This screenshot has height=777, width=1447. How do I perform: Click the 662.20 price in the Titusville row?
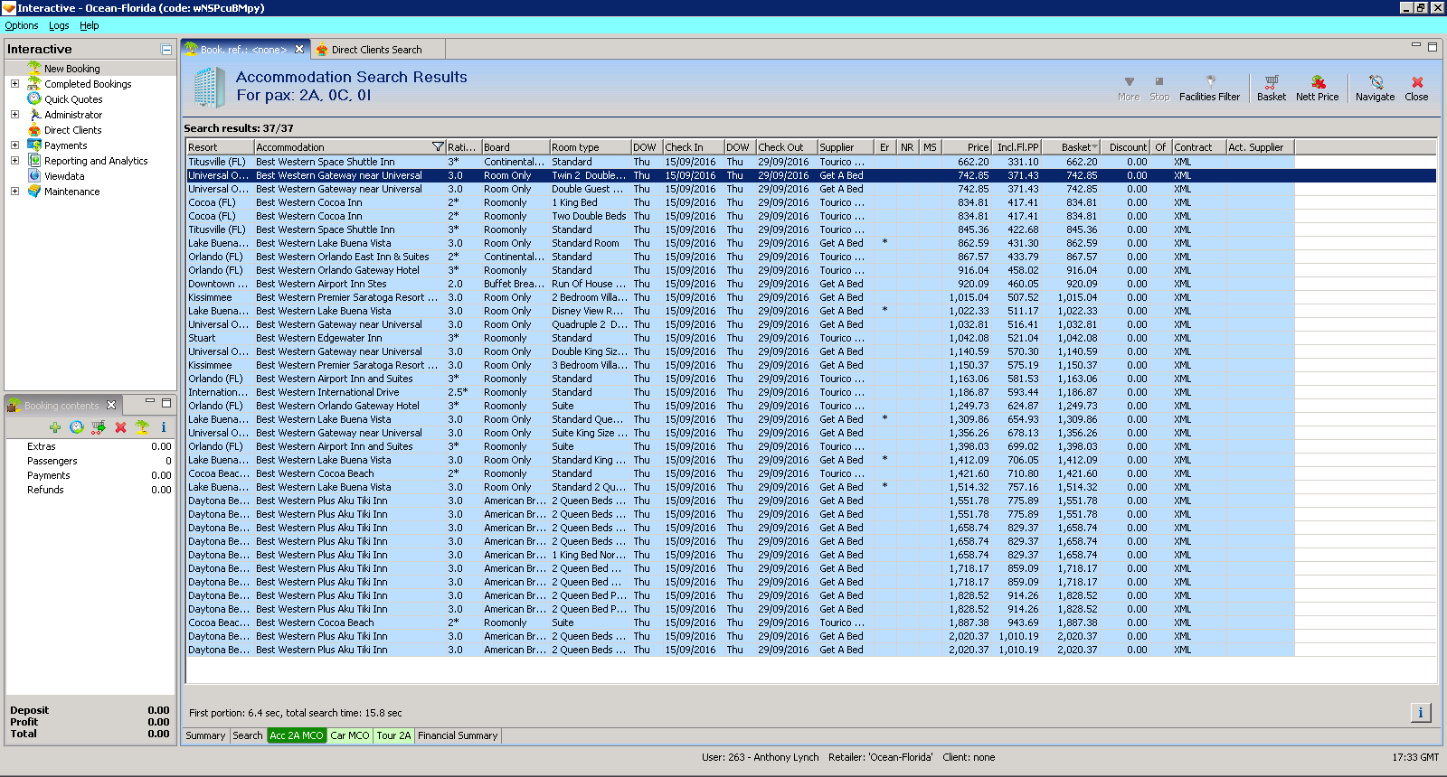973,162
